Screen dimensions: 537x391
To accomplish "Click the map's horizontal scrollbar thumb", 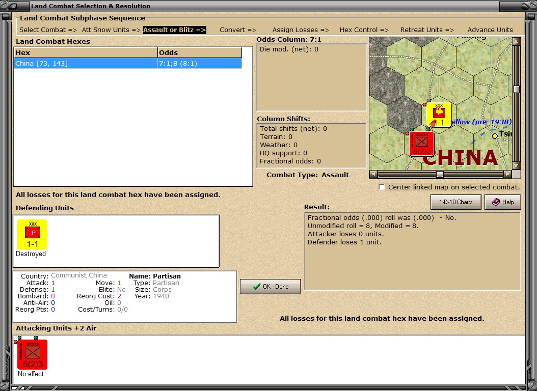I will point(440,175).
